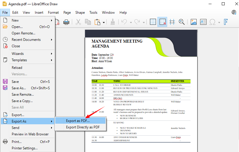Choose Open... from File menu

coord(27,27)
